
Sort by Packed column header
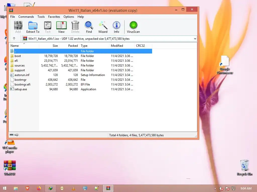(69, 46)
